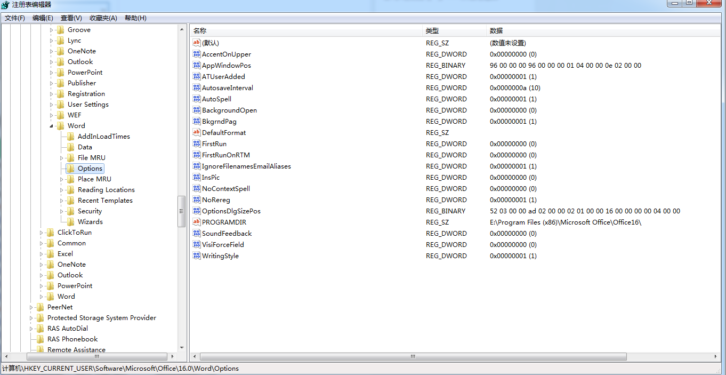Viewport: 726px width, 375px height.
Task: Select the ab icon next to DefaultFormat
Action: [197, 132]
